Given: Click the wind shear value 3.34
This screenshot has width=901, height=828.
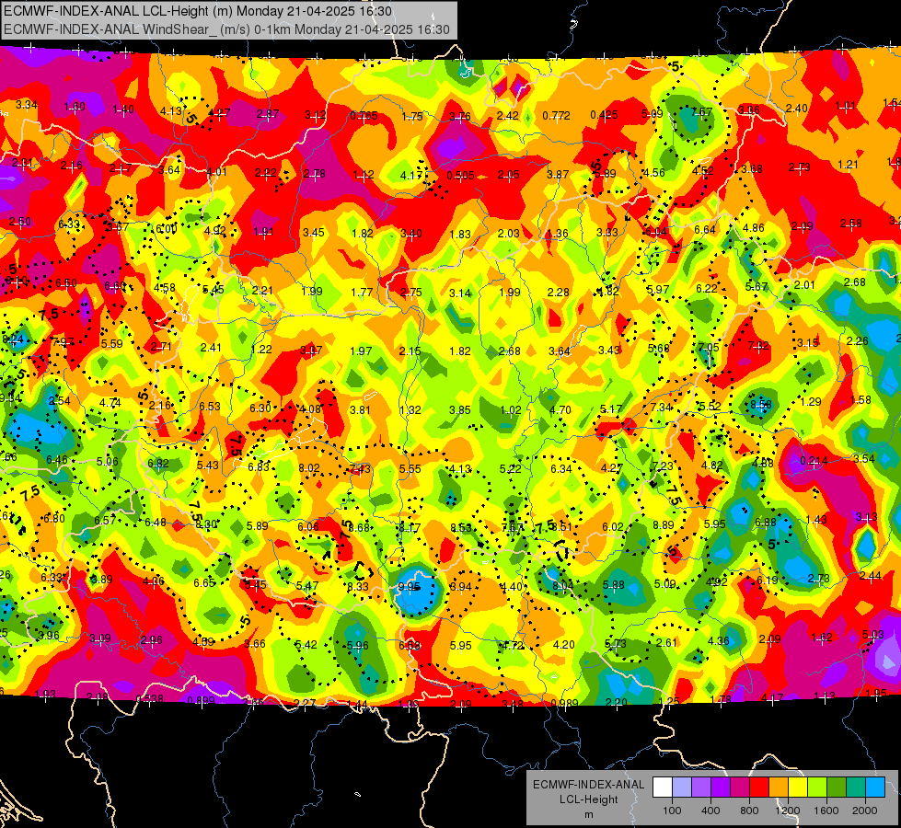Looking at the screenshot, I should point(27,105).
